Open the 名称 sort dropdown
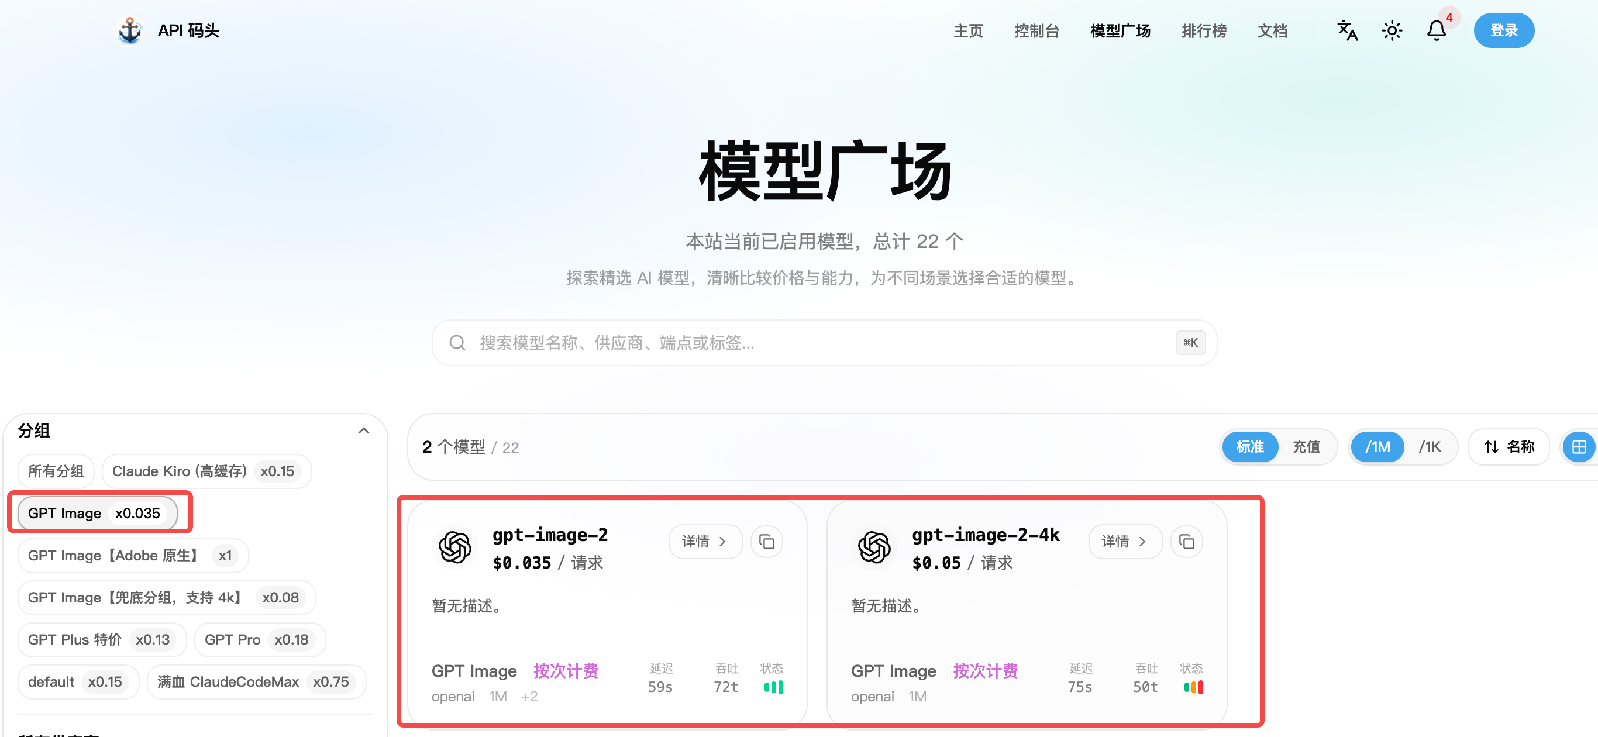The height and width of the screenshot is (737, 1598). 1509,447
